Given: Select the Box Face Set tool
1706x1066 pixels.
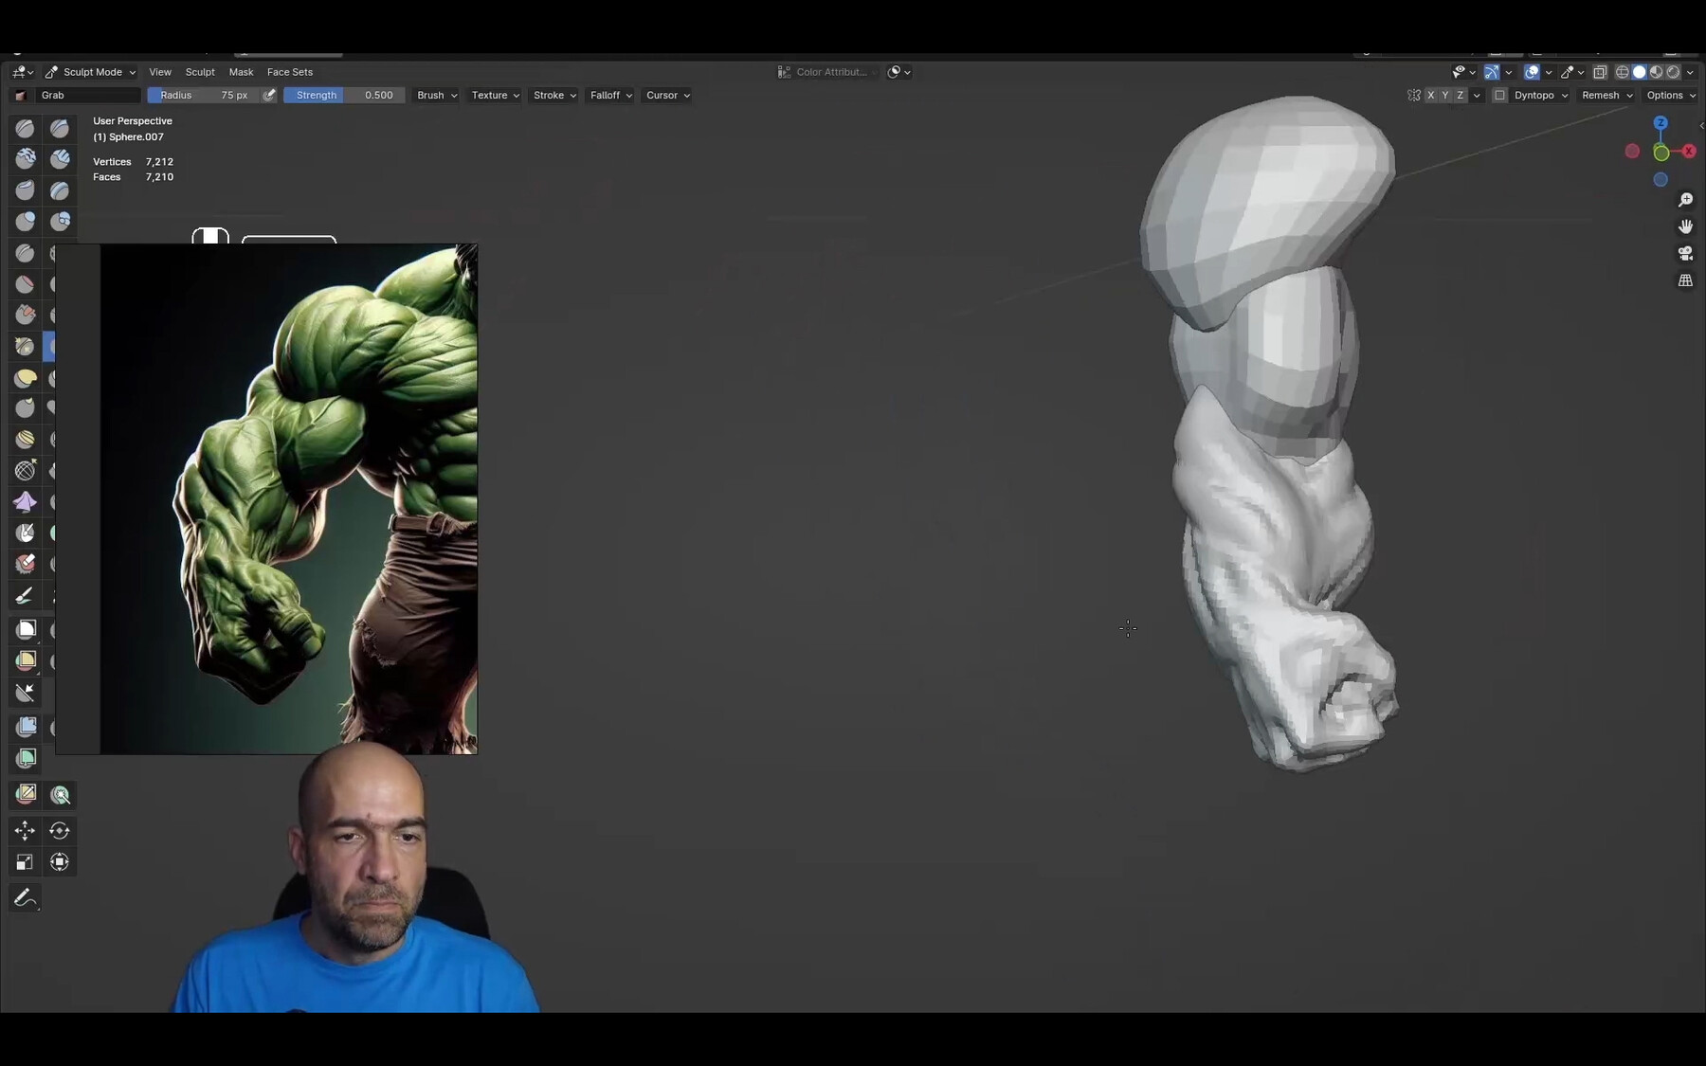Looking at the screenshot, I should (26, 660).
